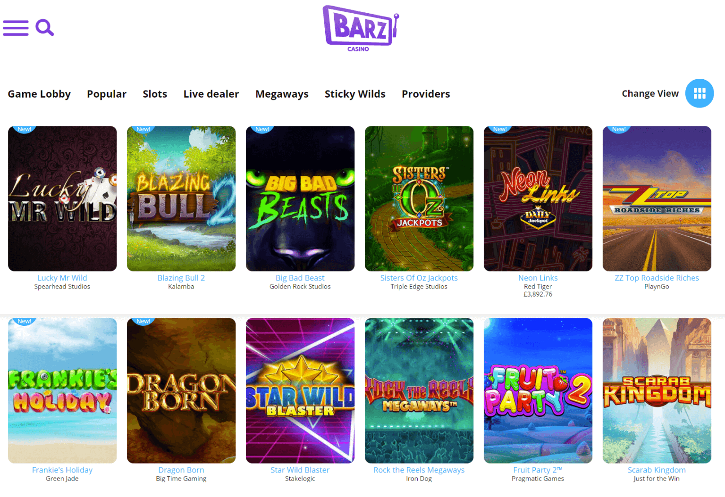Toggle the Change View grid icon

coord(700,93)
